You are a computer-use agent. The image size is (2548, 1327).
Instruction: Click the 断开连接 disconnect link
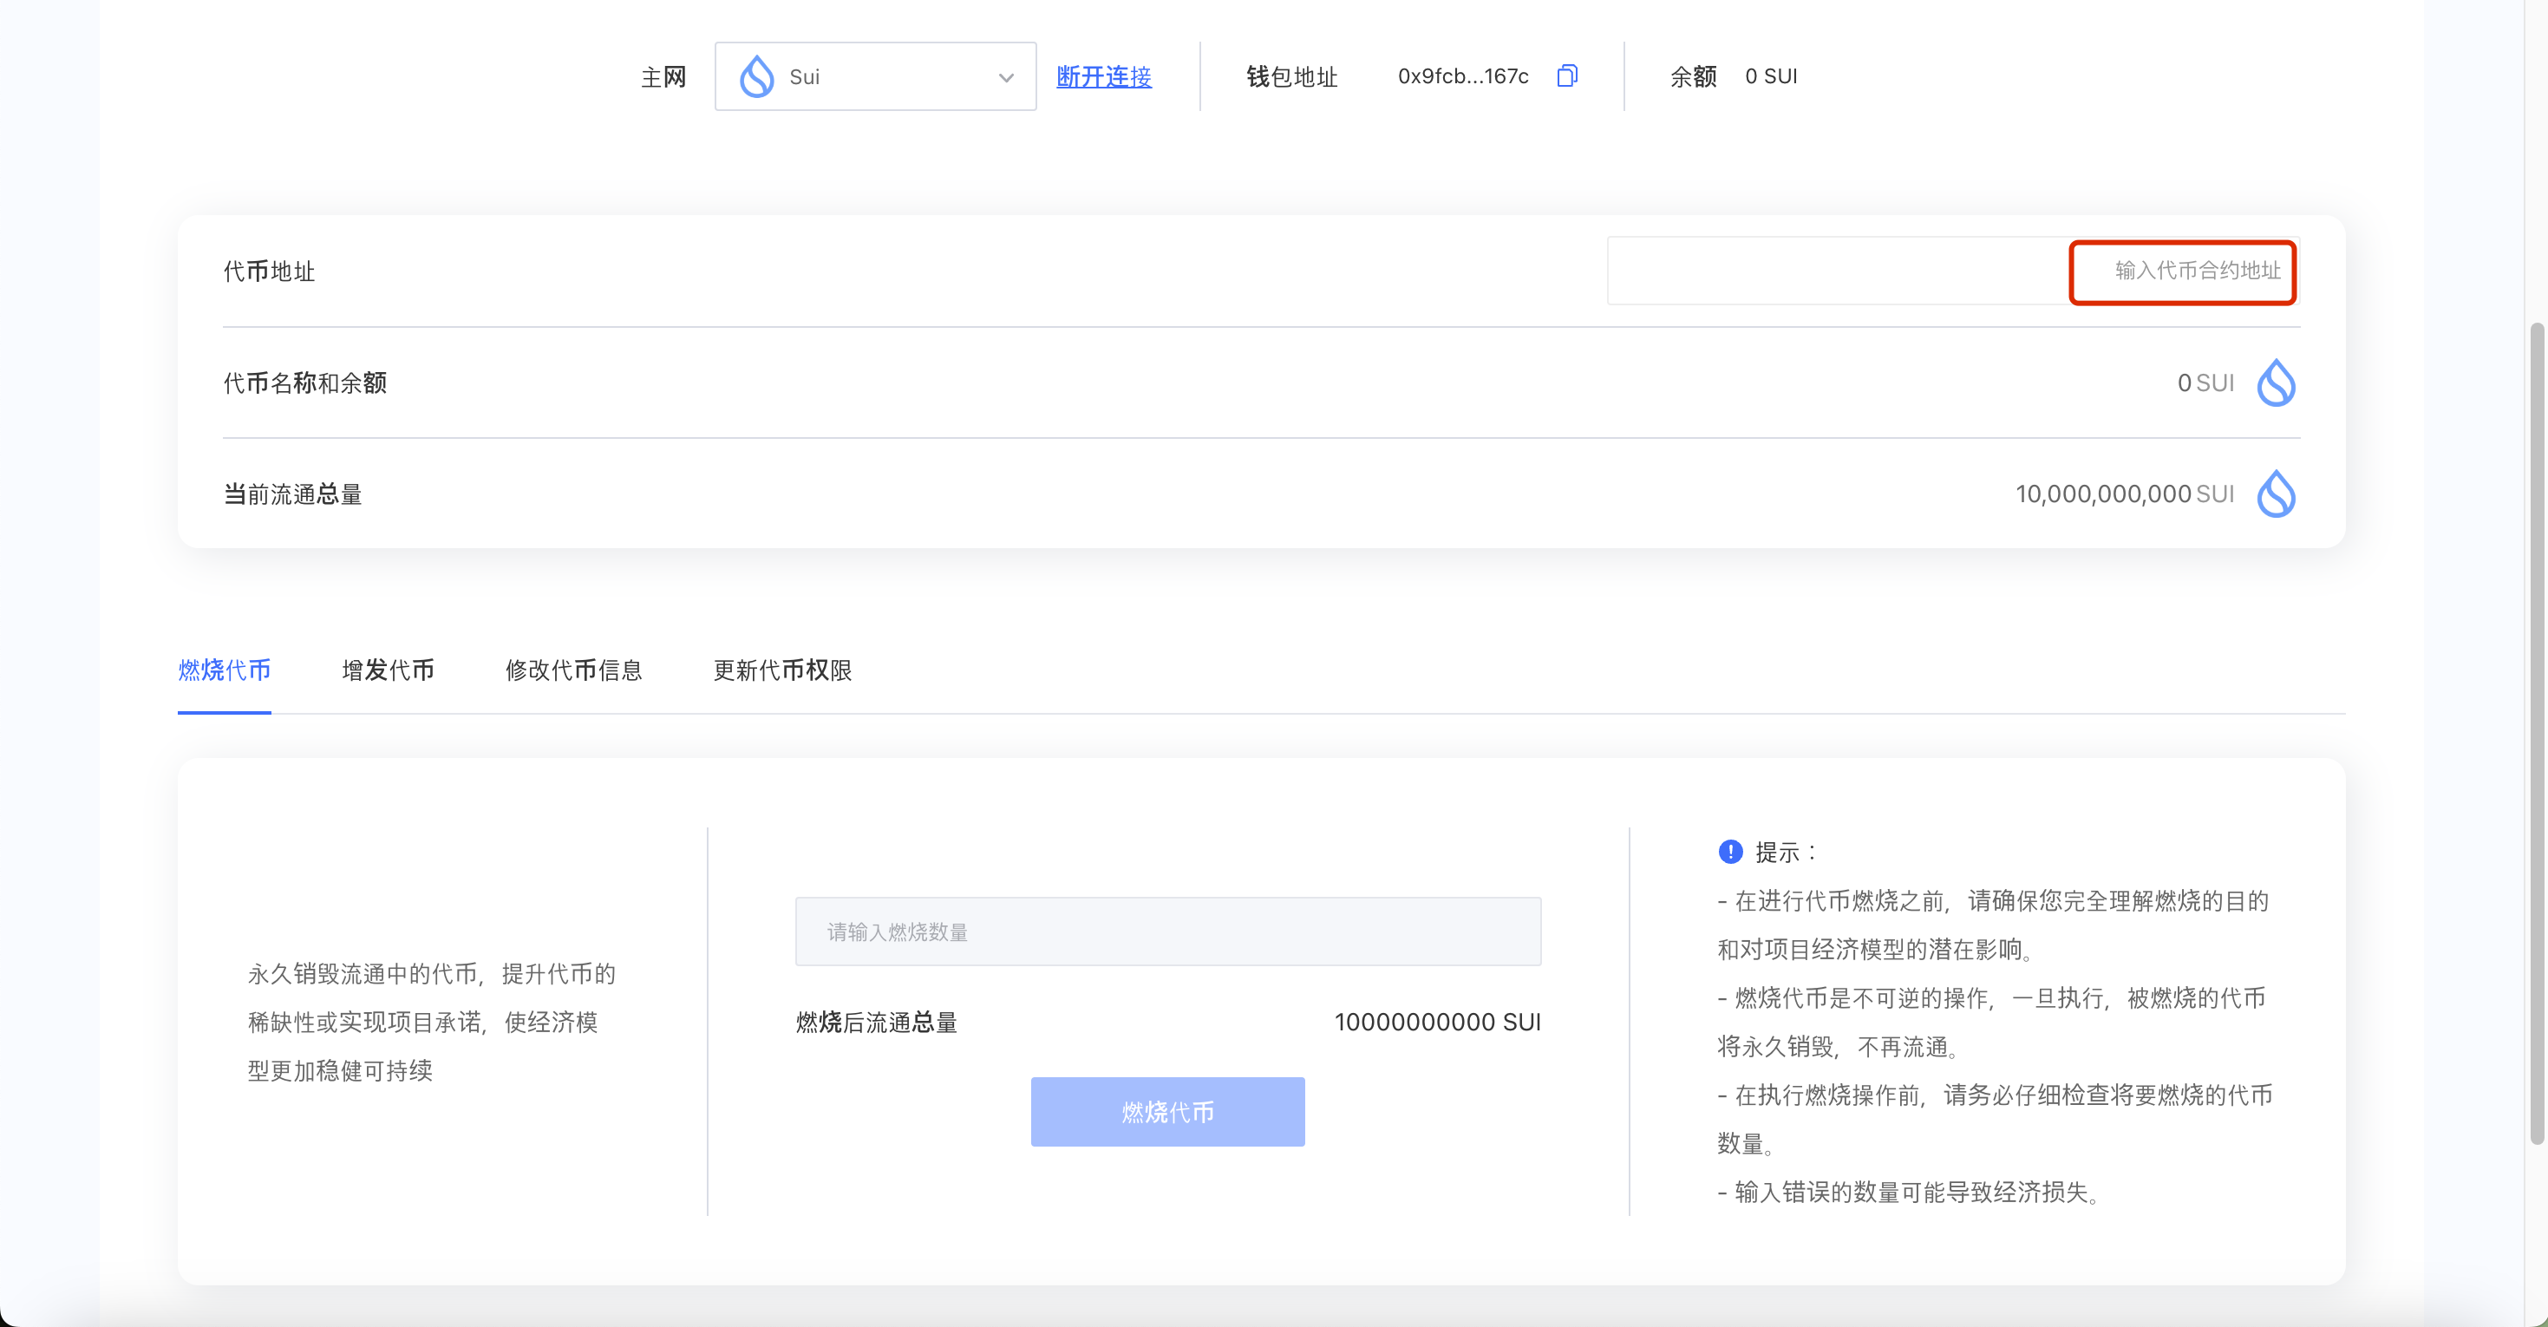click(1103, 76)
